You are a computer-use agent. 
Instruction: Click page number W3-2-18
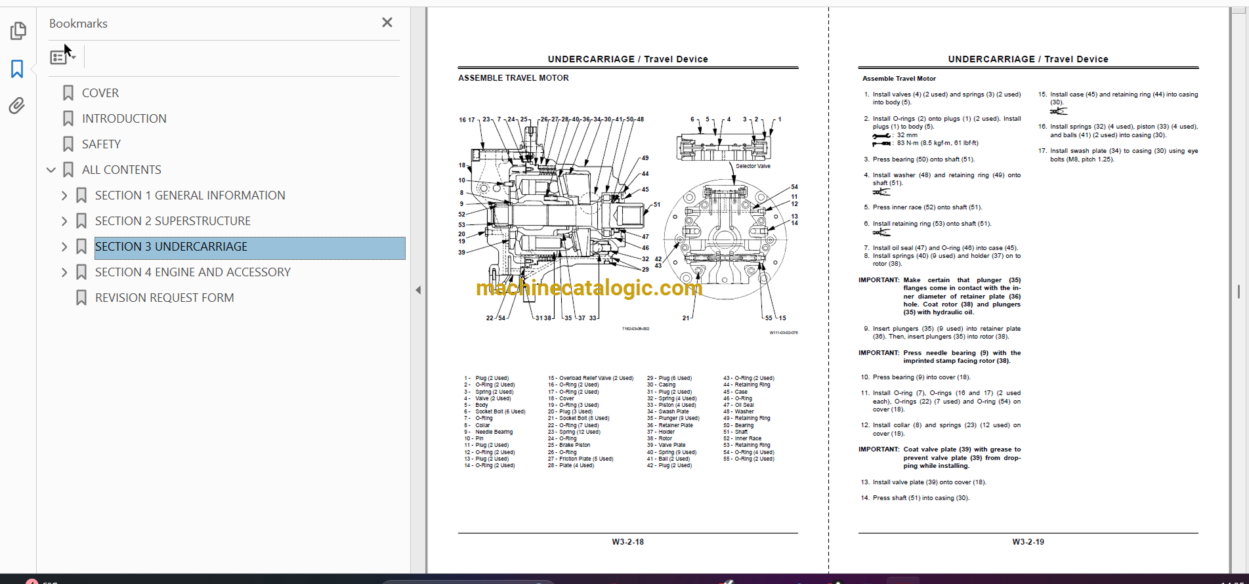(628, 542)
